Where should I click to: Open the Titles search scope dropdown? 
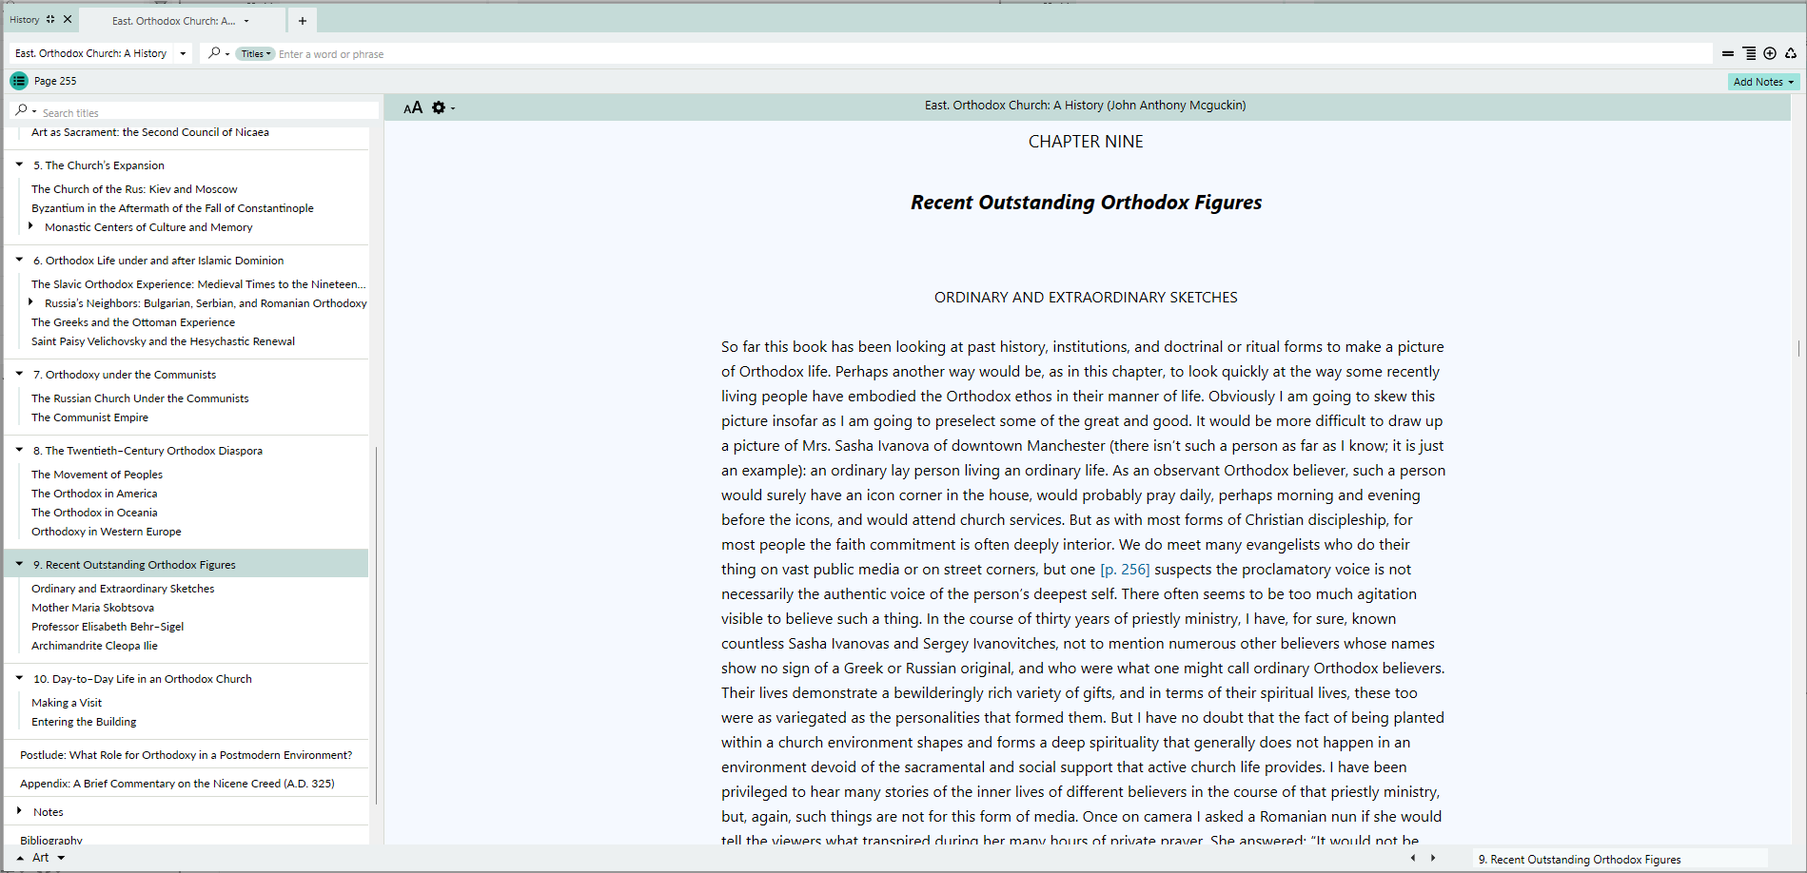coord(255,54)
